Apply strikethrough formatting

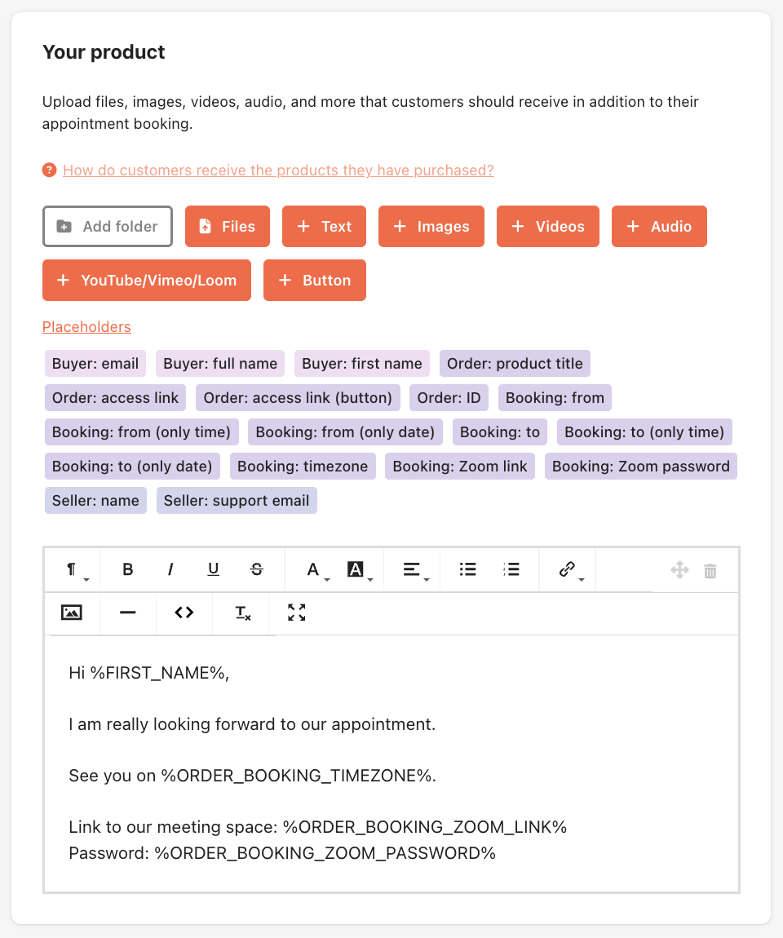tap(257, 569)
